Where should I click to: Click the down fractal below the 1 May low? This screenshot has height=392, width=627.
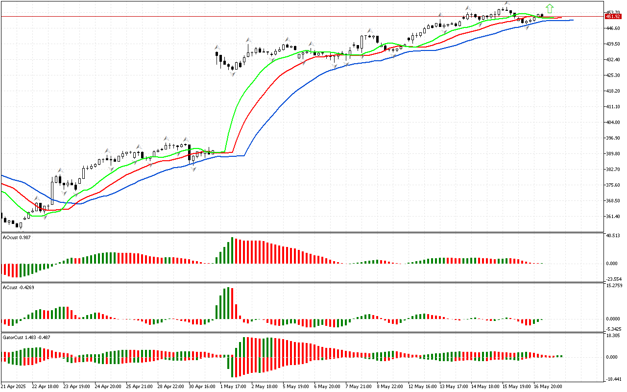[233, 73]
